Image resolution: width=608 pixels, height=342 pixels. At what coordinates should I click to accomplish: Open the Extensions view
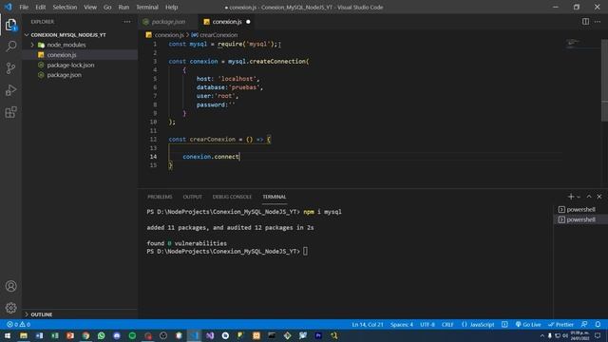coord(10,112)
